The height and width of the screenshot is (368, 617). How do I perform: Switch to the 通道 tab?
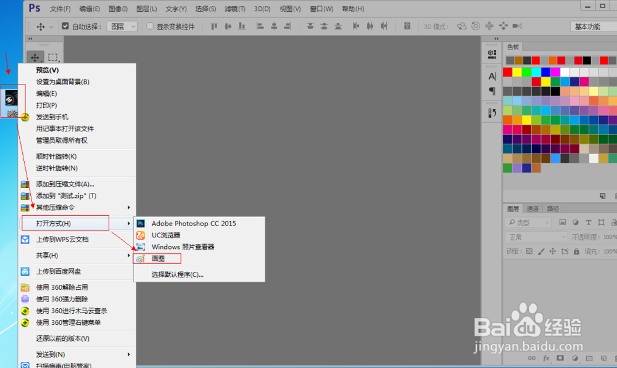(533, 208)
